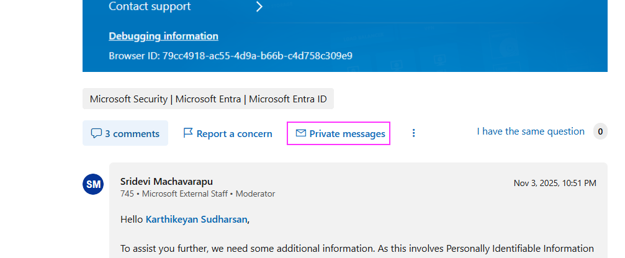
Task: Click the To assist you further paragraph
Action: 357,249
